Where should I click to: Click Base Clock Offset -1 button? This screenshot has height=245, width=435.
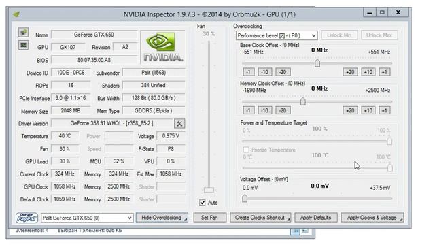(249, 72)
